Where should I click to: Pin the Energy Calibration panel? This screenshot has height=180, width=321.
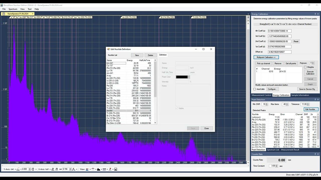pyautogui.click(x=315, y=14)
